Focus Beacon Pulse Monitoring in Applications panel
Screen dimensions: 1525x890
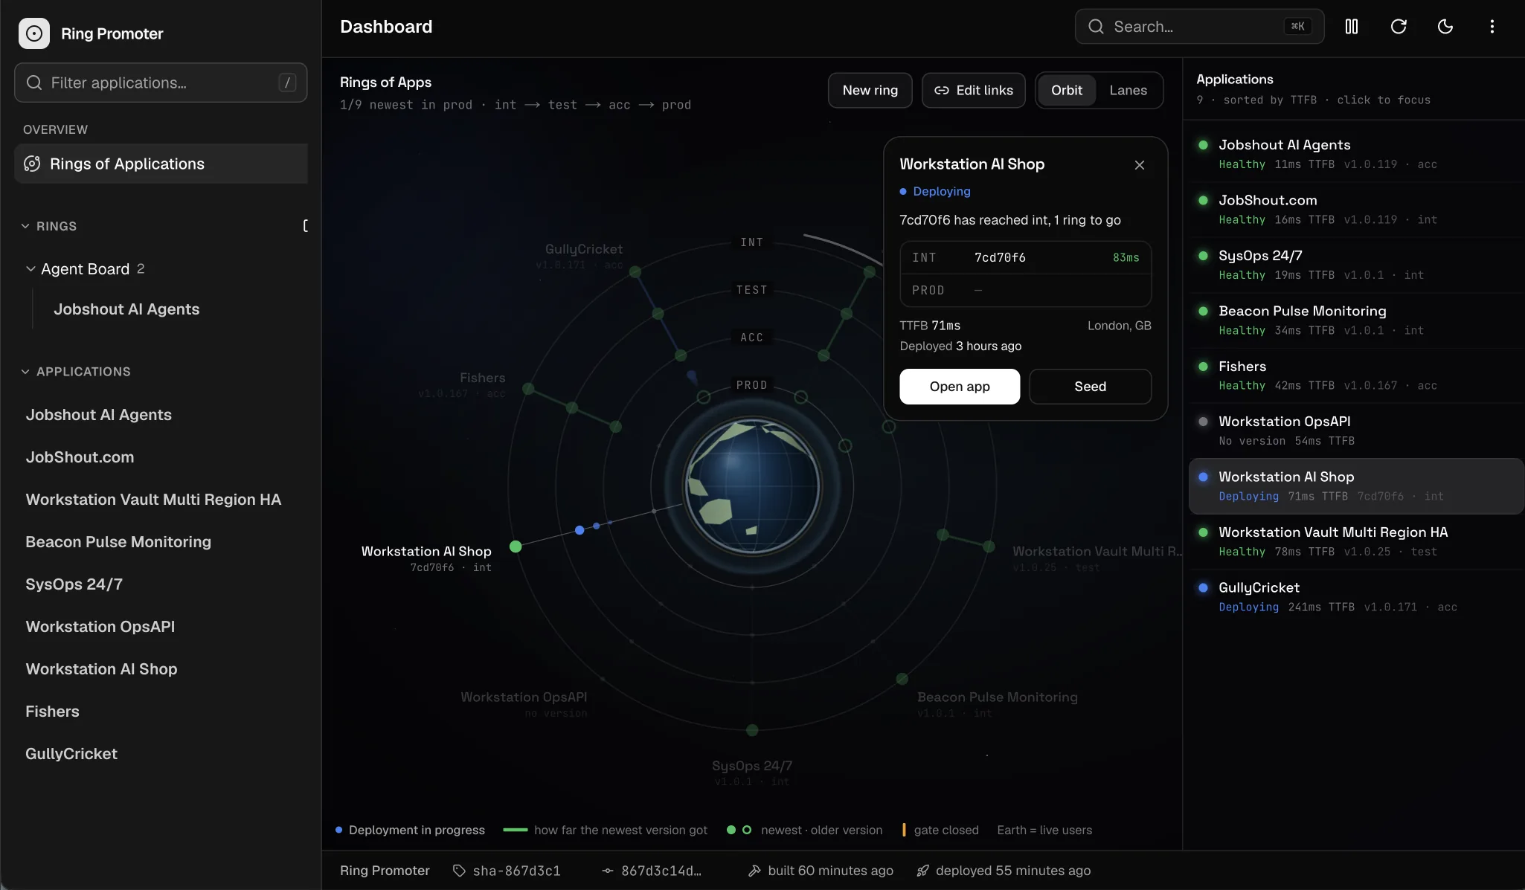[1356, 320]
